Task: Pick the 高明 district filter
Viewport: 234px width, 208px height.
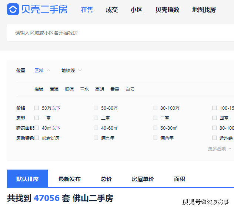Action: coord(100,89)
